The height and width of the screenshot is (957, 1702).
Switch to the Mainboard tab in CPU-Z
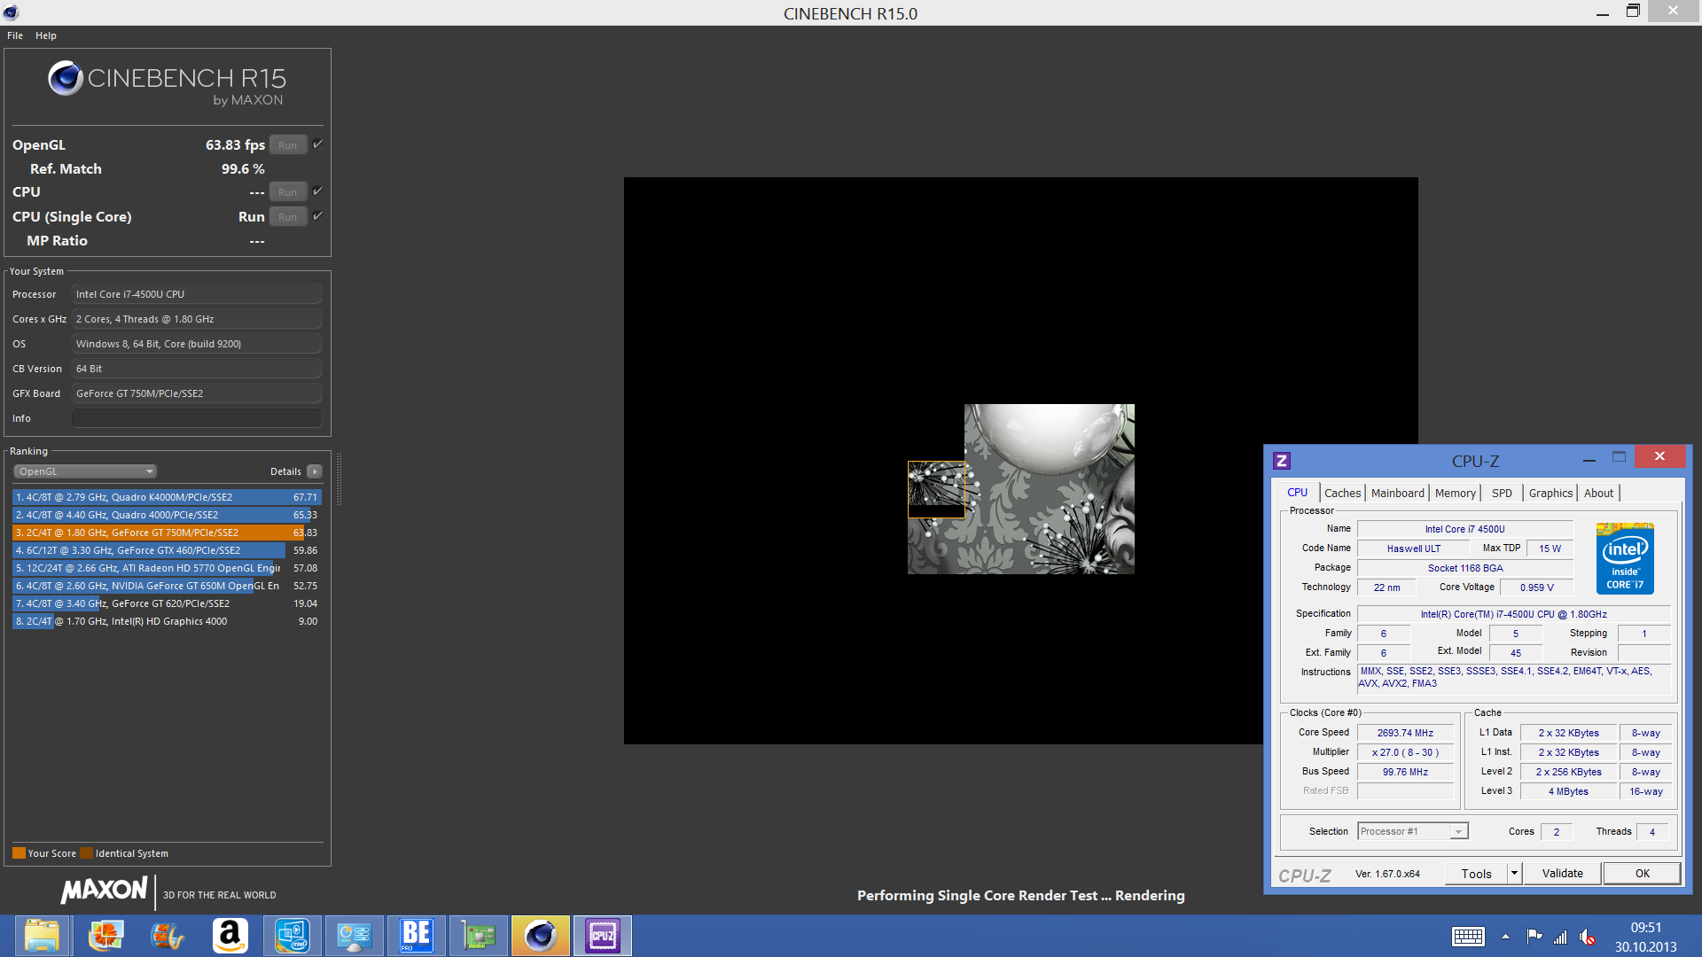(x=1397, y=494)
